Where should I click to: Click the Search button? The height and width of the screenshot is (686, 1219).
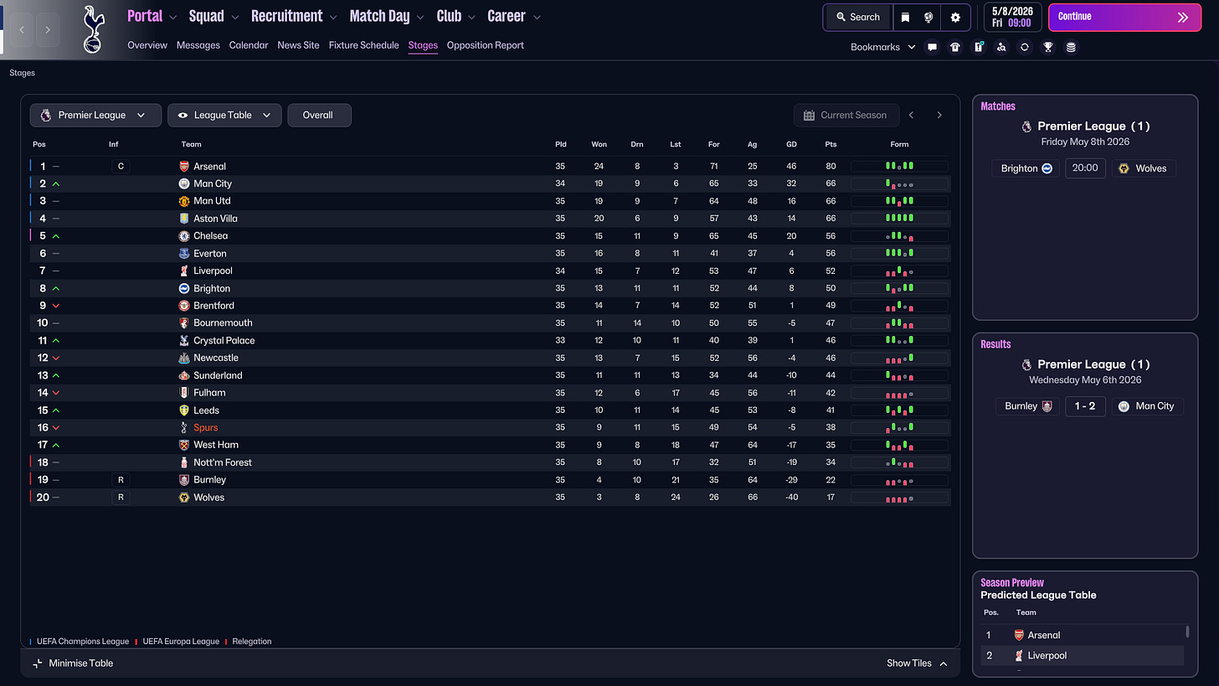click(x=858, y=17)
